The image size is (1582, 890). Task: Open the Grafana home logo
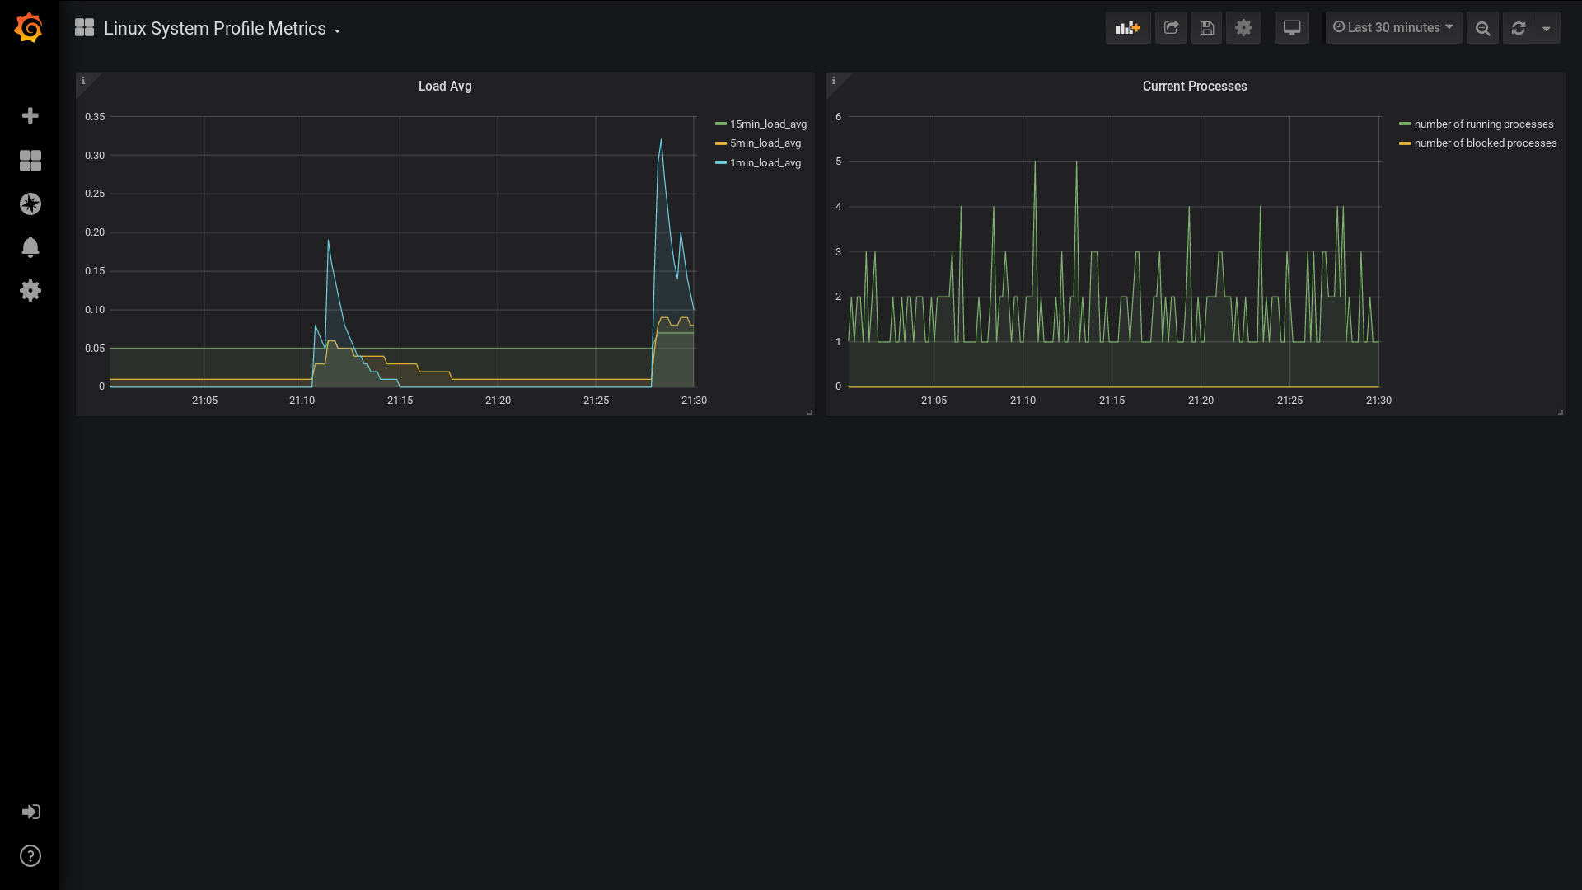click(29, 28)
